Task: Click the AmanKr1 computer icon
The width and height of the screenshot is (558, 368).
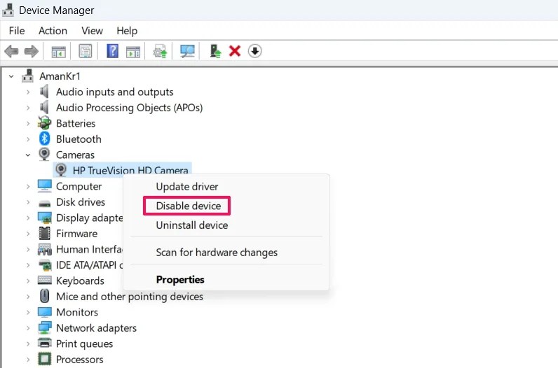Action: click(x=28, y=76)
